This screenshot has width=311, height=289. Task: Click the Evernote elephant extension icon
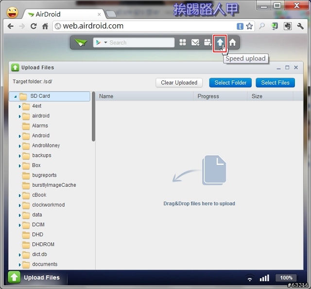287,26
